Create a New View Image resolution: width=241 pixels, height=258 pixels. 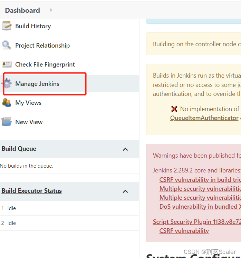coord(29,122)
